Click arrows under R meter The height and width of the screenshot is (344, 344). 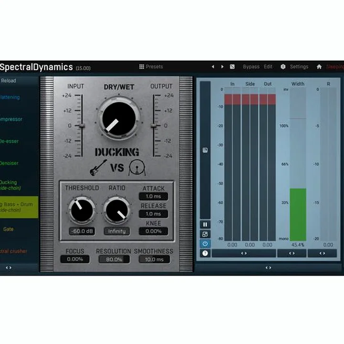322,253
